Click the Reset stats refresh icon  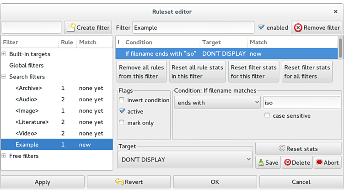(x=282, y=149)
